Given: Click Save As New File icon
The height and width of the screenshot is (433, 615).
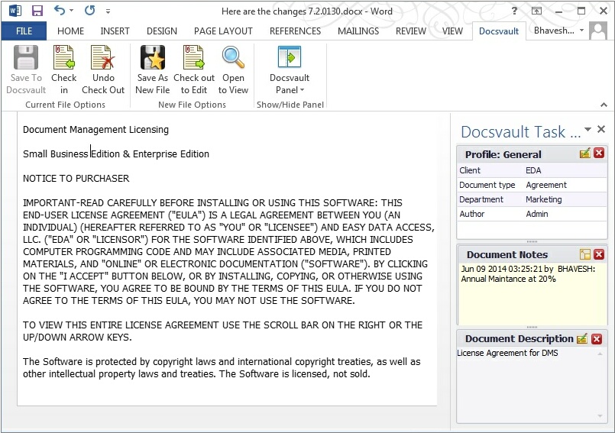Looking at the screenshot, I should coord(153,57).
